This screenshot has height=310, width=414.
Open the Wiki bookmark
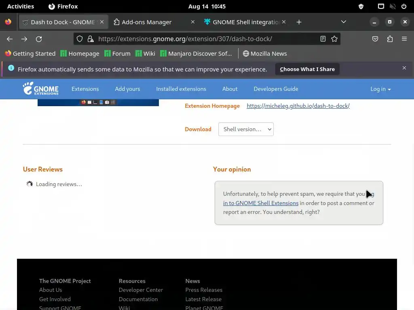(x=145, y=54)
